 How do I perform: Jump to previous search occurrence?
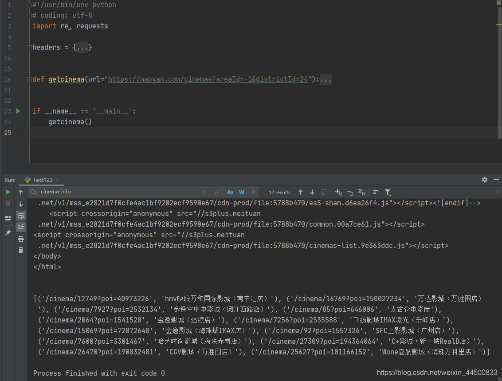(301, 192)
